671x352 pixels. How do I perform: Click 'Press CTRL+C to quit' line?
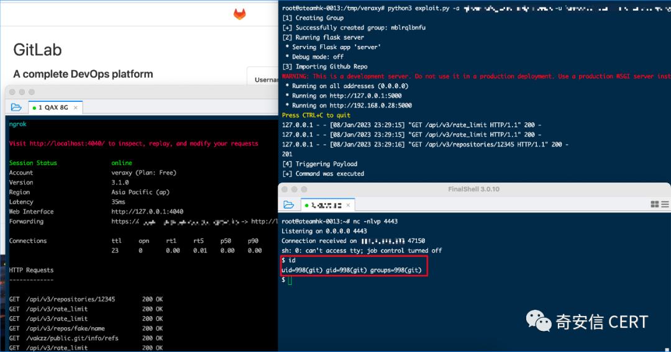[x=316, y=115]
